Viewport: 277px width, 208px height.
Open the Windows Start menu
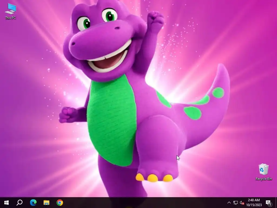click(6, 203)
